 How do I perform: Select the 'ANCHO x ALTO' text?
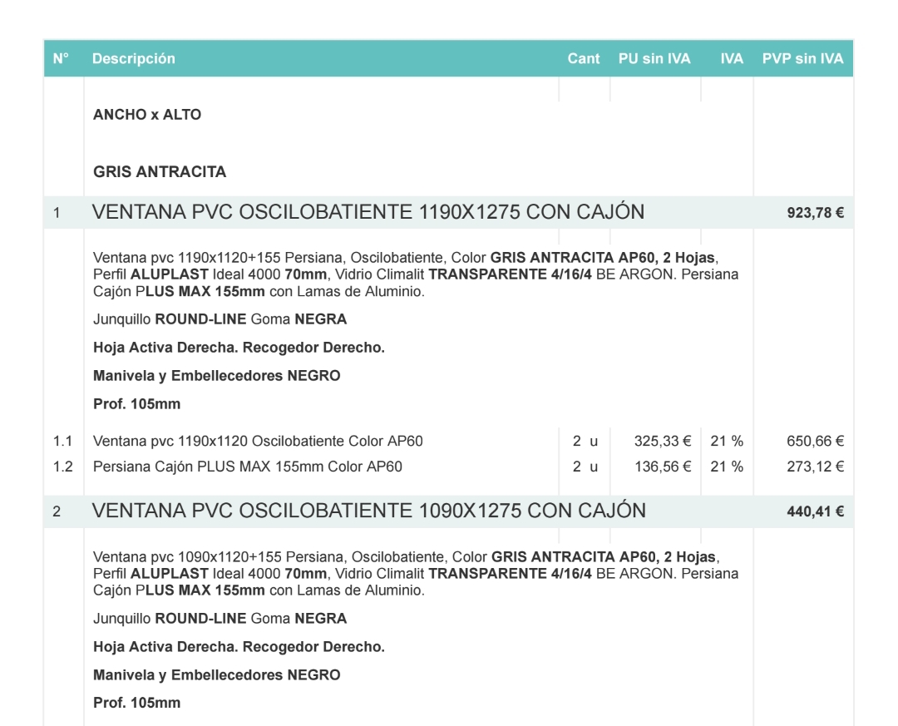point(147,115)
